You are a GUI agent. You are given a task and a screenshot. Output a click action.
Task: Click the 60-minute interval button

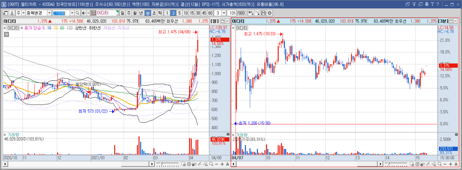click(x=210, y=13)
